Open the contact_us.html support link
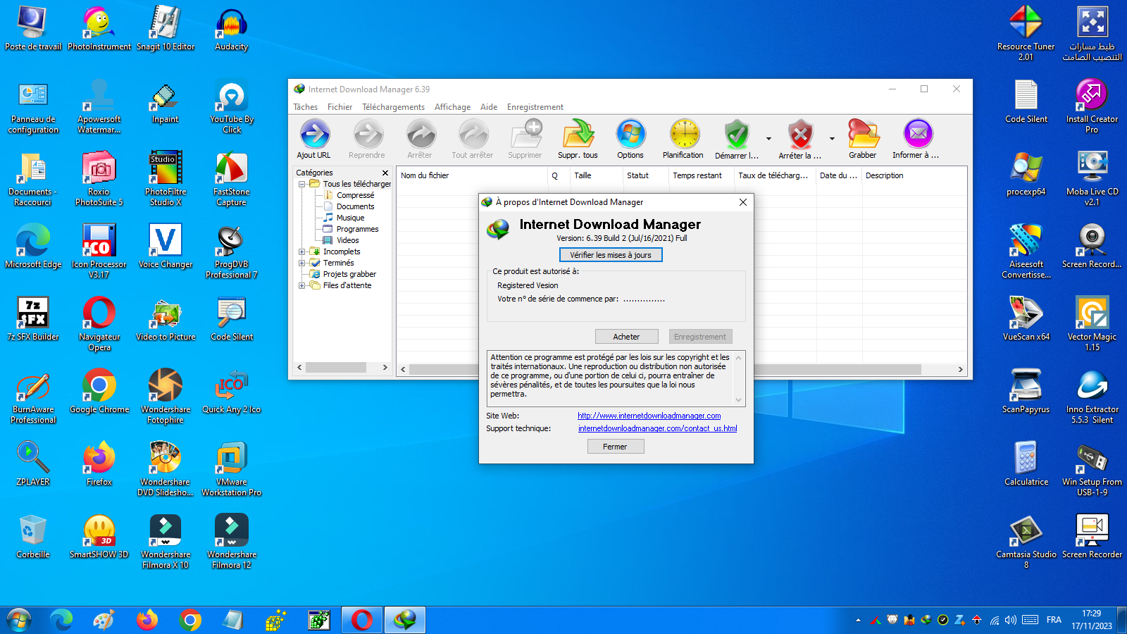 [657, 428]
